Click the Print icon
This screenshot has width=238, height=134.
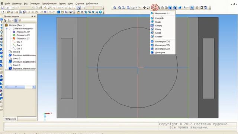pyautogui.click(x=17, y=12)
